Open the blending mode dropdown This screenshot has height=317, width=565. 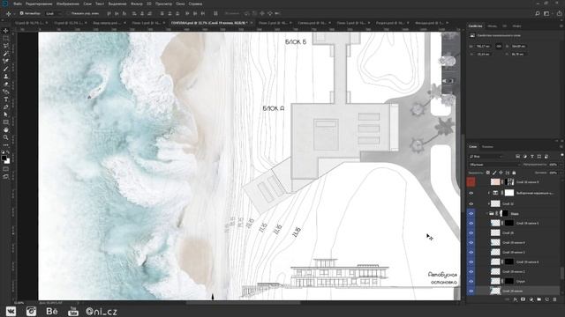[494, 165]
